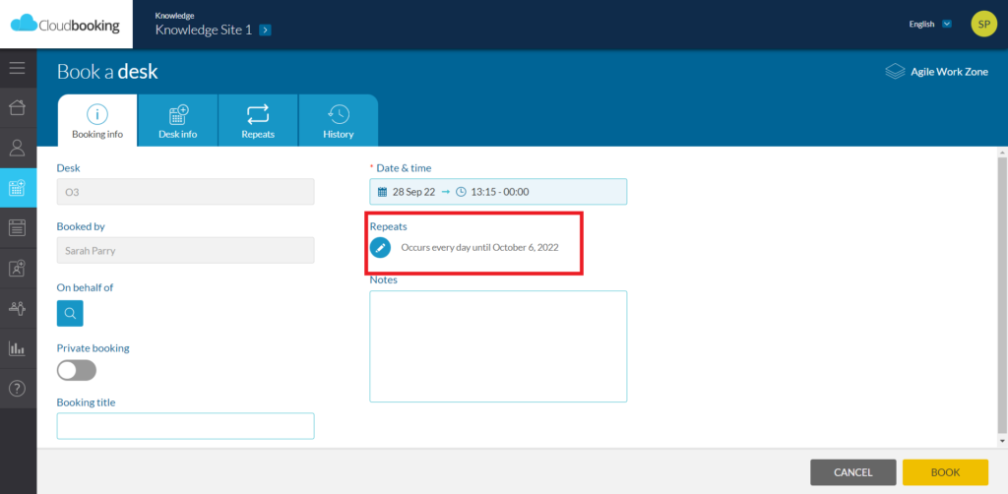Click into the Booking title field
Screen dimensions: 1008x494
[186, 426]
